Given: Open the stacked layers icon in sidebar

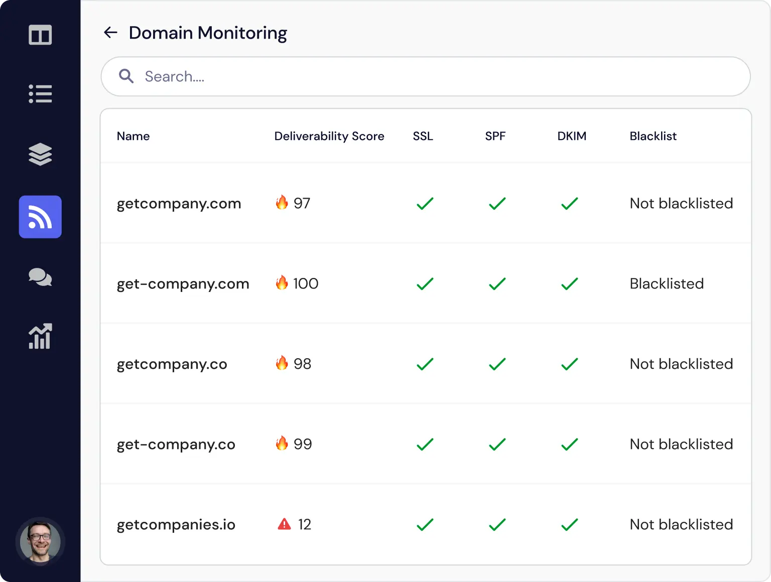Looking at the screenshot, I should (x=40, y=154).
